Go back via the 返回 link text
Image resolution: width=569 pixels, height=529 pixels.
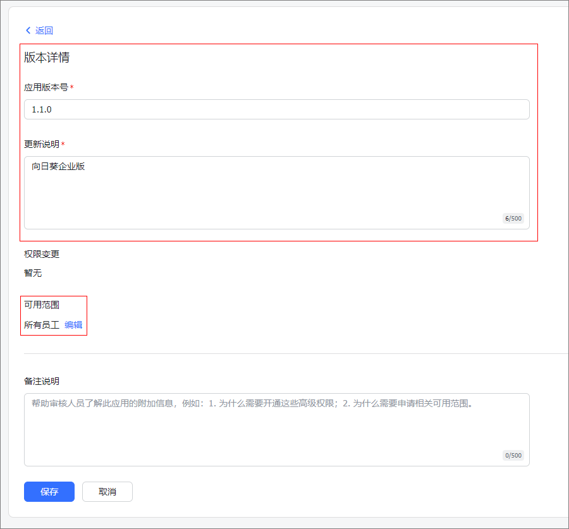(44, 30)
